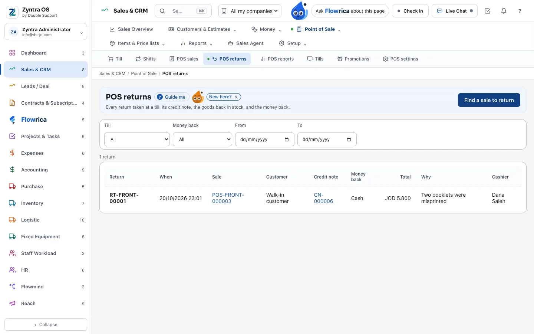This screenshot has height=334, width=534.
Task: Open Leads / Deal in sidebar
Action: click(46, 86)
